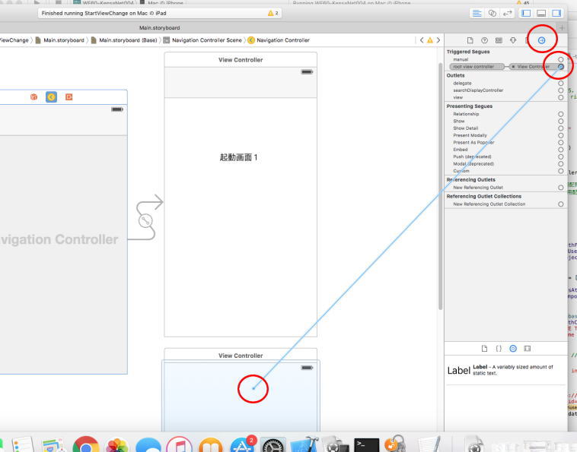Click the Show segue connection circle

click(561, 121)
